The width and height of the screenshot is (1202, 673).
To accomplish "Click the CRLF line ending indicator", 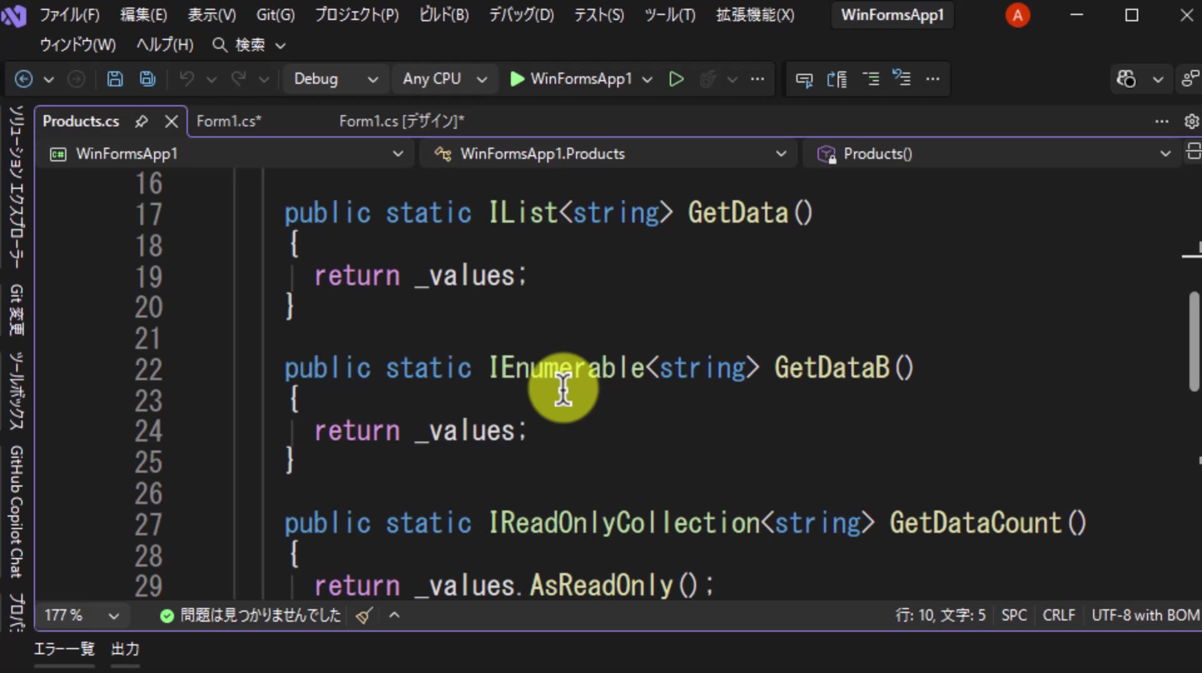I will pyautogui.click(x=1059, y=615).
